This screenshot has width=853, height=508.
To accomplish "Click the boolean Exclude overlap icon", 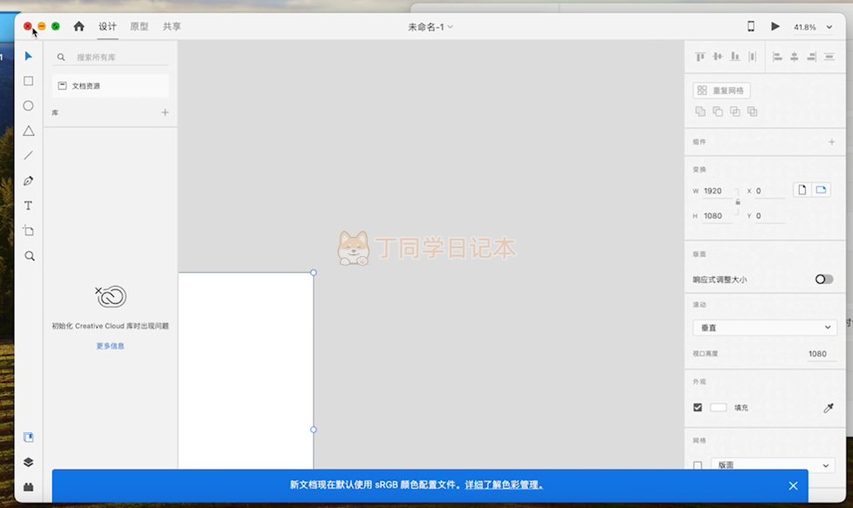I will pyautogui.click(x=752, y=112).
